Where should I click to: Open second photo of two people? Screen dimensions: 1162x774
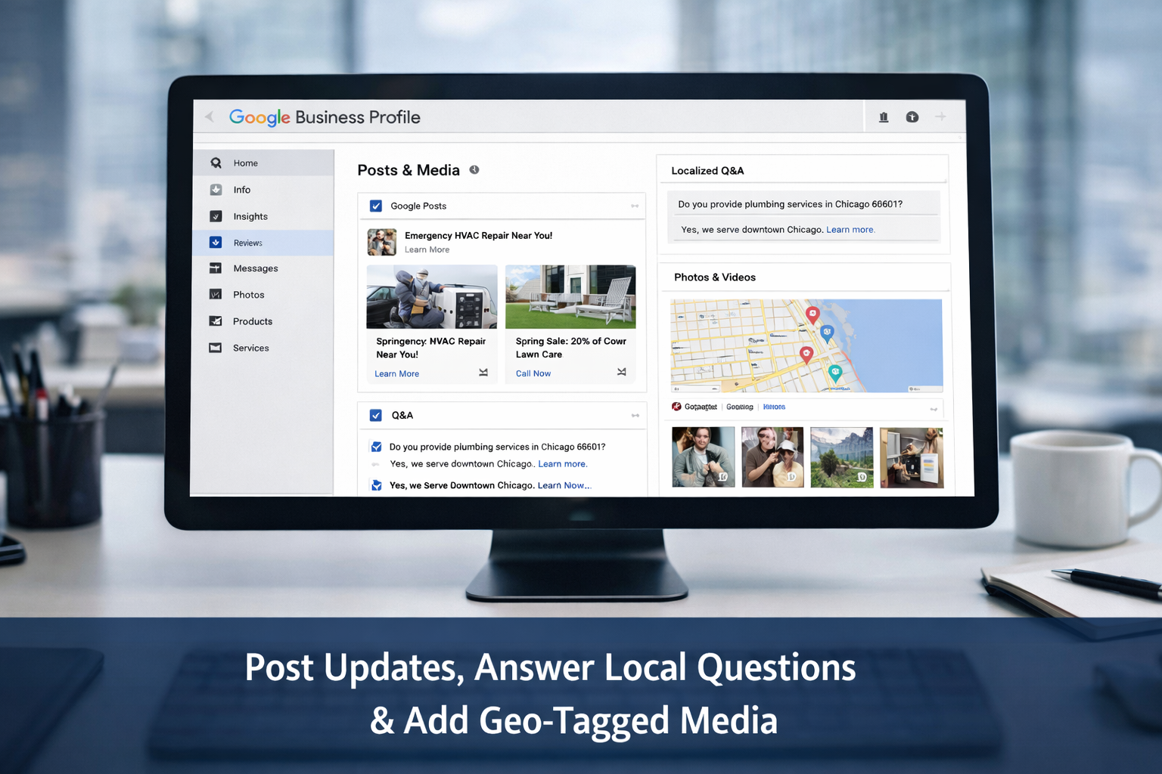[x=772, y=457]
